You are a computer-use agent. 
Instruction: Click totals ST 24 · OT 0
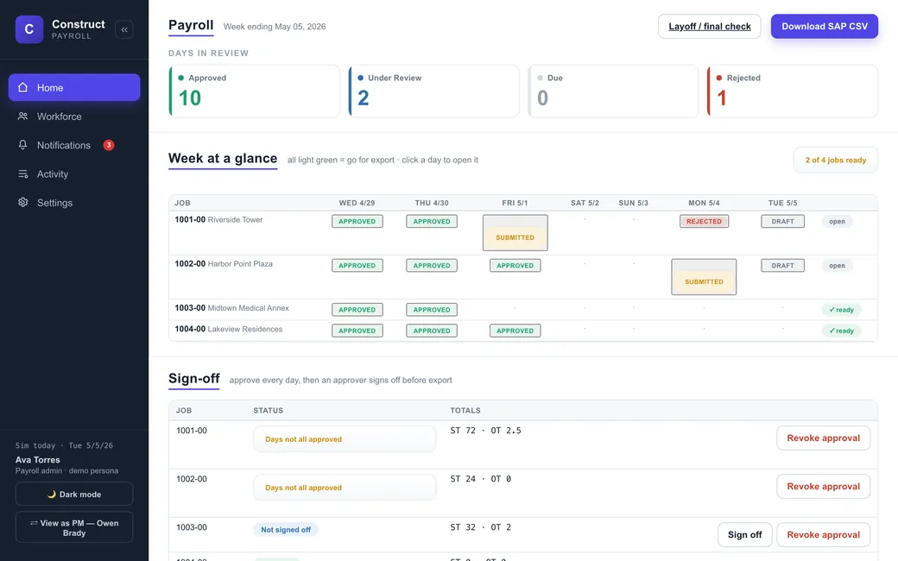480,478
